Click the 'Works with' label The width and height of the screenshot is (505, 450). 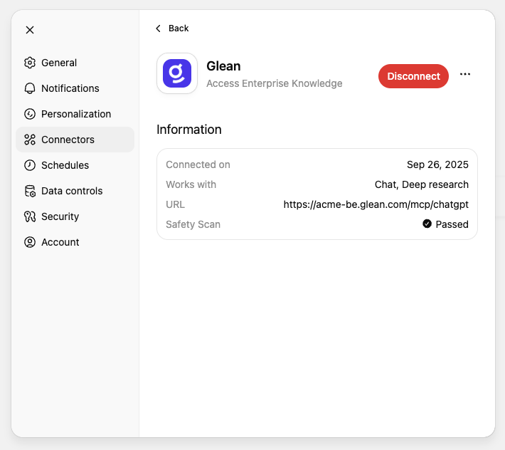click(191, 184)
